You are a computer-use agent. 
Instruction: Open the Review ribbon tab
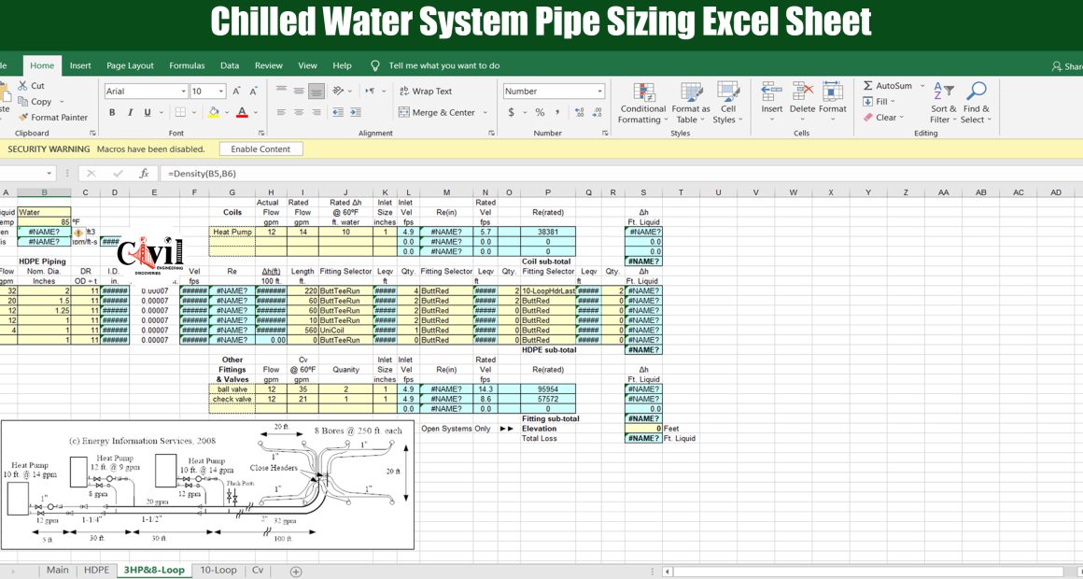click(x=269, y=65)
